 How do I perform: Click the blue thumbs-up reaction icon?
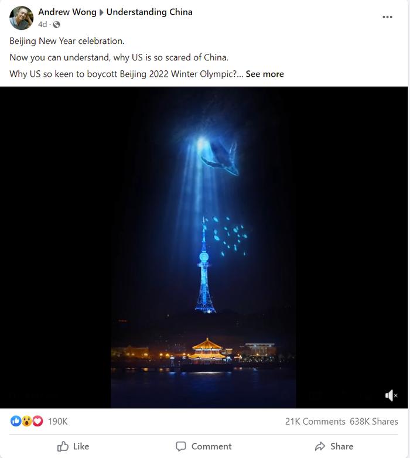[16, 421]
